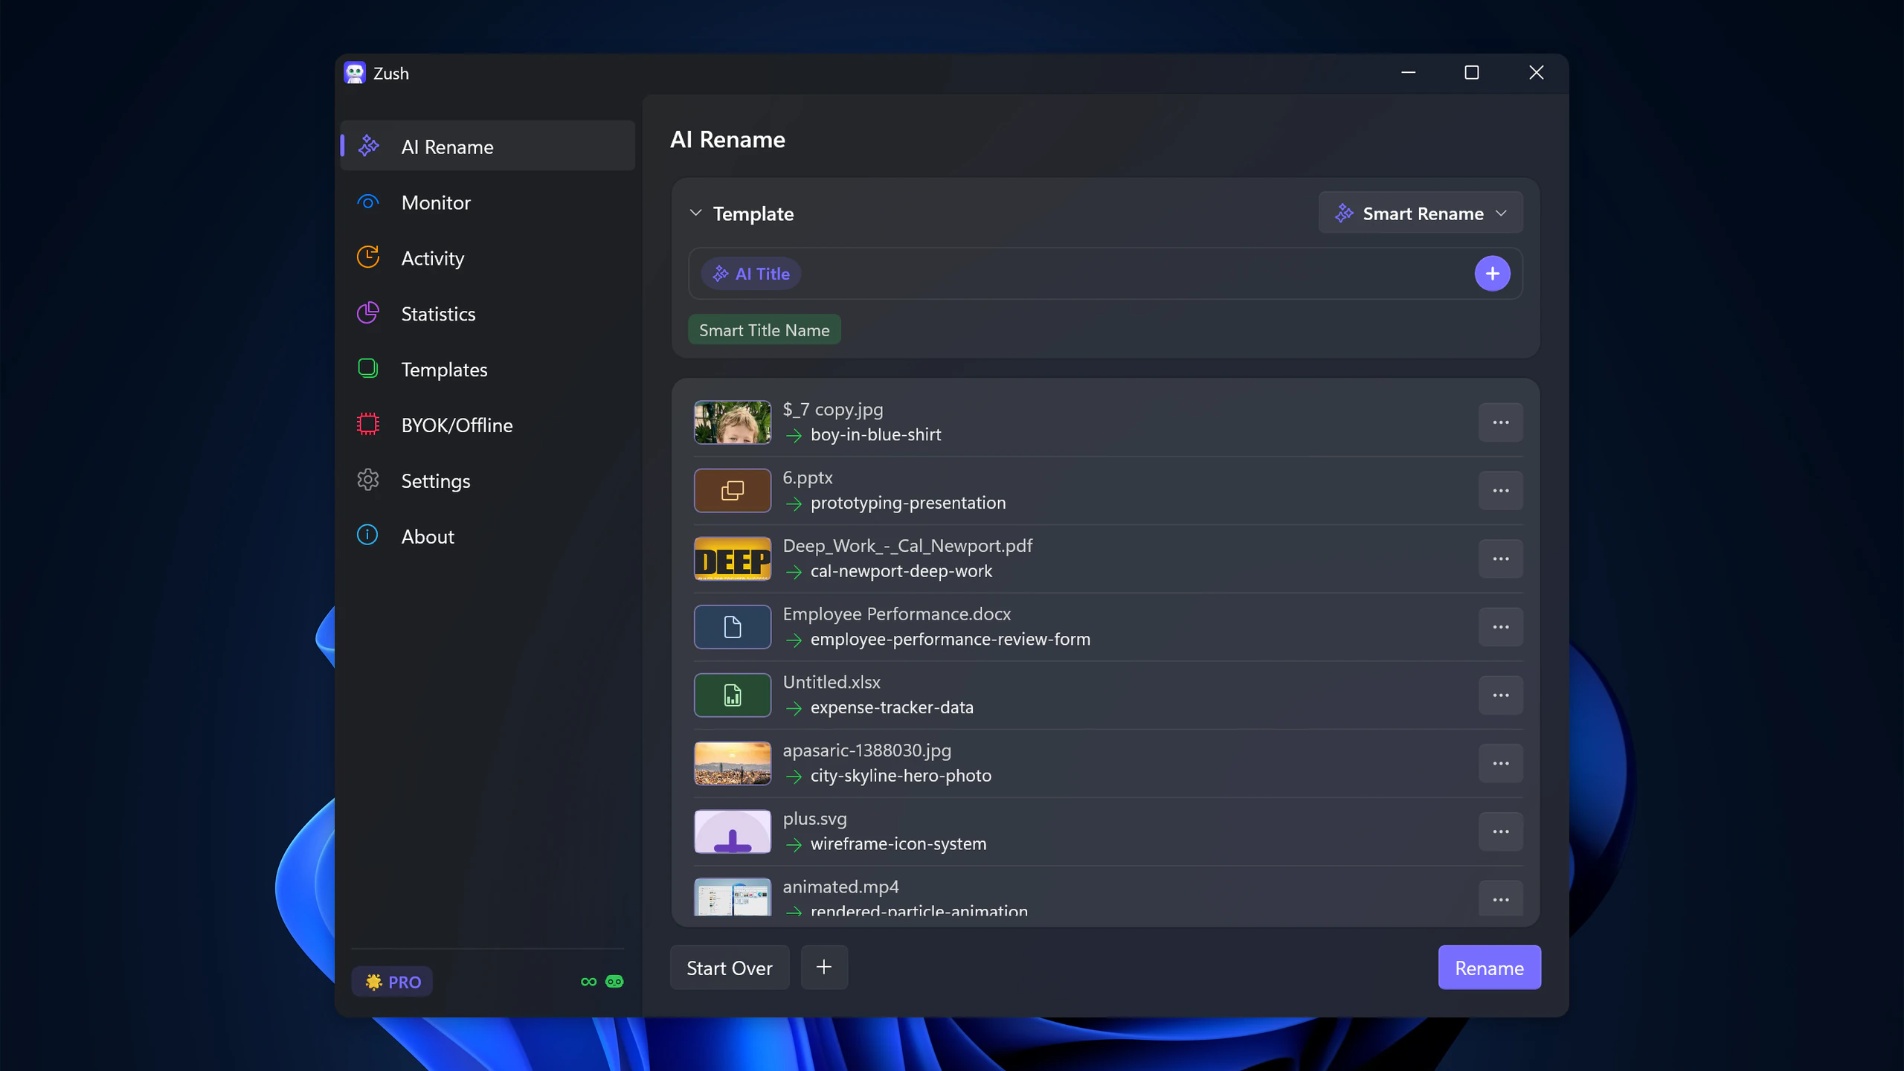The width and height of the screenshot is (1904, 1071).
Task: Click the filename plus.svg
Action: pos(814,818)
